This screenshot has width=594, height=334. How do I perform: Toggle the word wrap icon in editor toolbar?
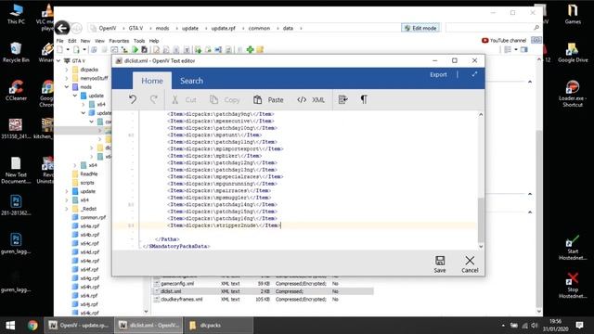point(342,99)
